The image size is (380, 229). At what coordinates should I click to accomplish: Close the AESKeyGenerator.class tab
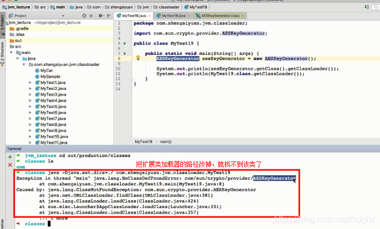pyautogui.click(x=243, y=16)
